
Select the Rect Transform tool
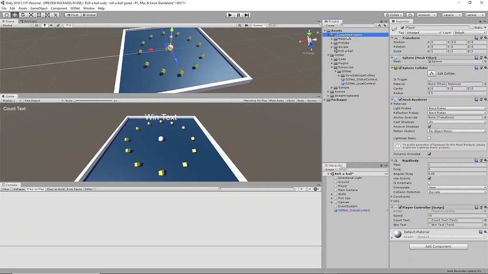click(39, 15)
